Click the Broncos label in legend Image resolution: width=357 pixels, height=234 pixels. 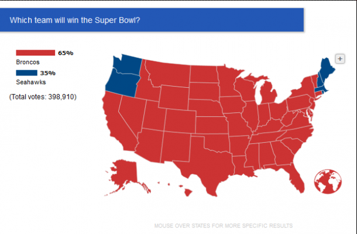pyautogui.click(x=28, y=62)
